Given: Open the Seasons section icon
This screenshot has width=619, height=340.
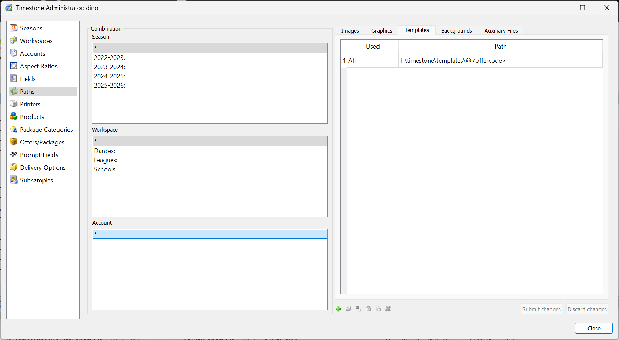Looking at the screenshot, I should pyautogui.click(x=14, y=28).
